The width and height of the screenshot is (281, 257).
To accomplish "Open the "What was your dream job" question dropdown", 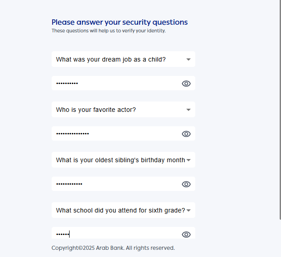I will click(x=117, y=59).
